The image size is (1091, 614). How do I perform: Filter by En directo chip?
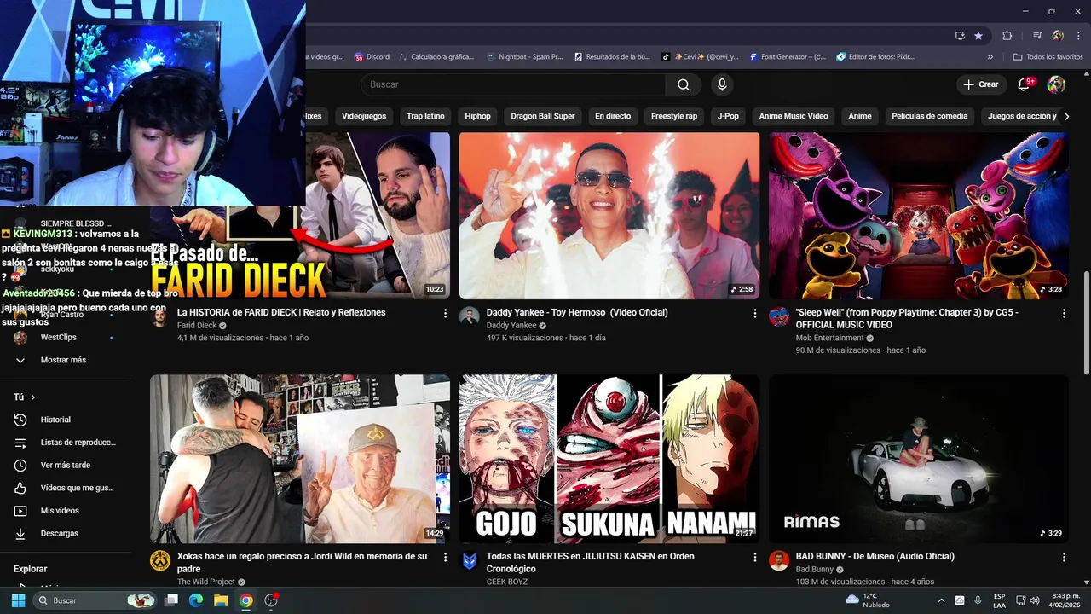[613, 116]
